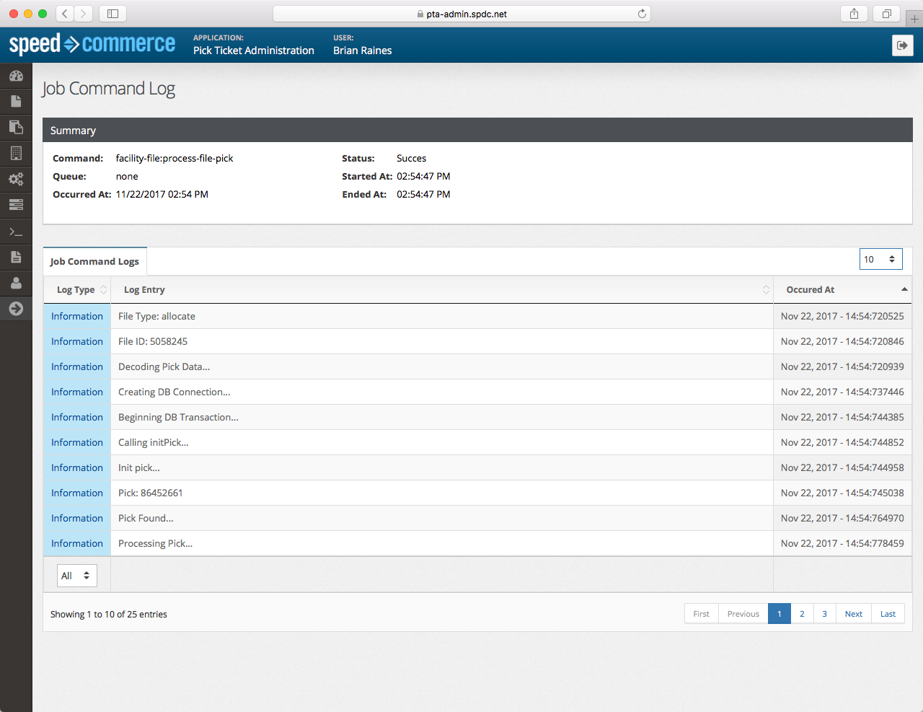Click the 'Creating DB Connection...' log entry
The image size is (923, 712).
175,392
